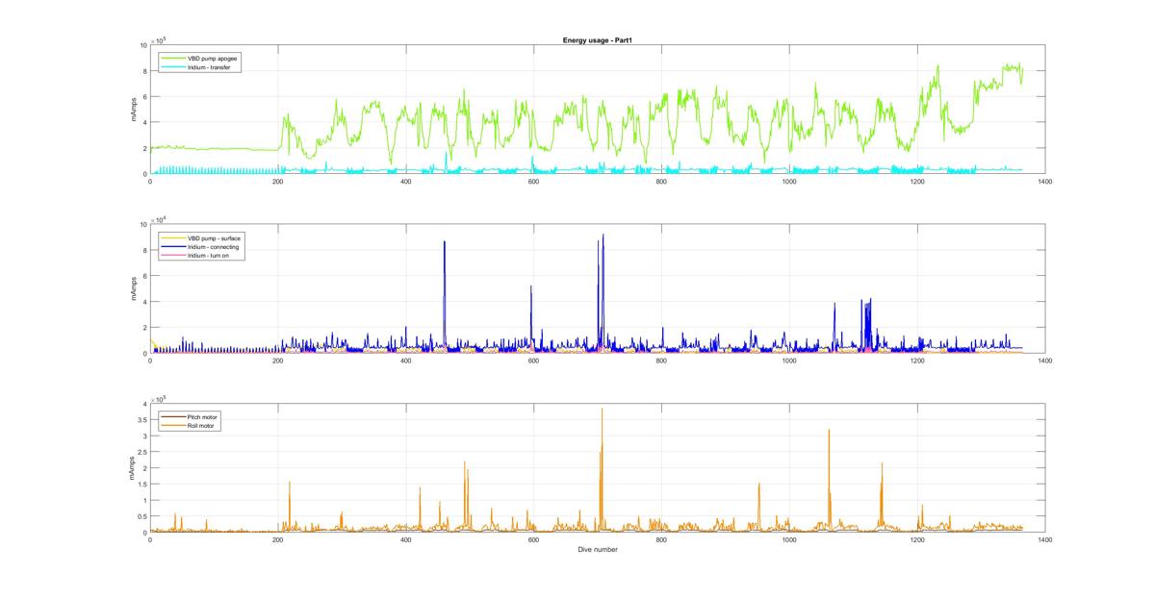Screen dimensions: 1155x598
Task: Click the yellow line sample beside 'VBD pump - surface'
Action: (172, 237)
